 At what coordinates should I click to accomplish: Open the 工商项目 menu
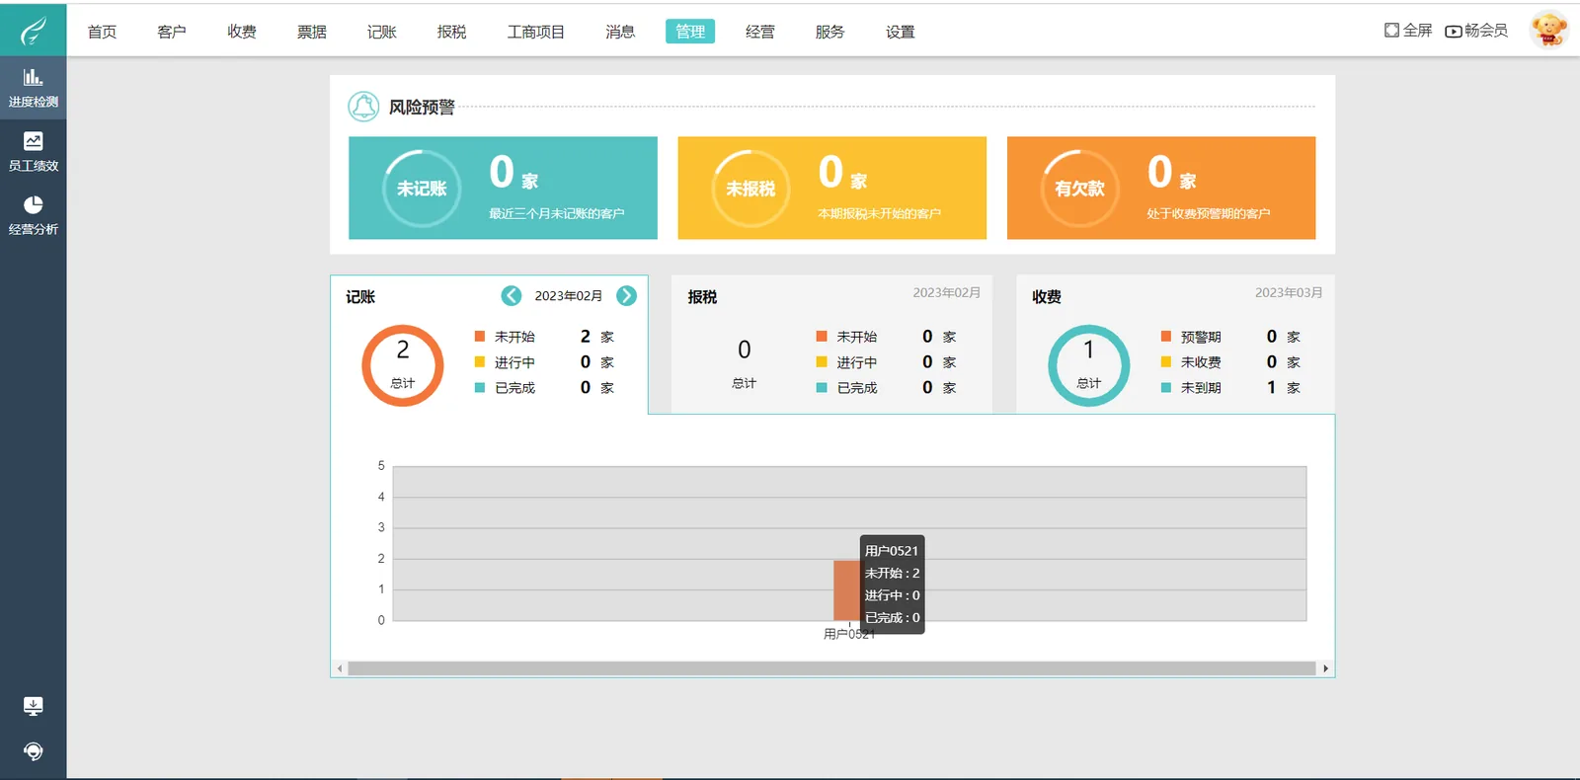pos(536,32)
